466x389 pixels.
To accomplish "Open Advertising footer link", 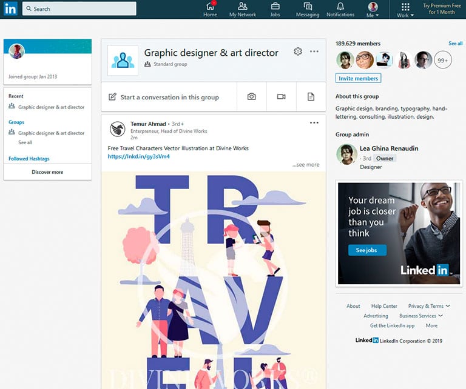I will 376,316.
